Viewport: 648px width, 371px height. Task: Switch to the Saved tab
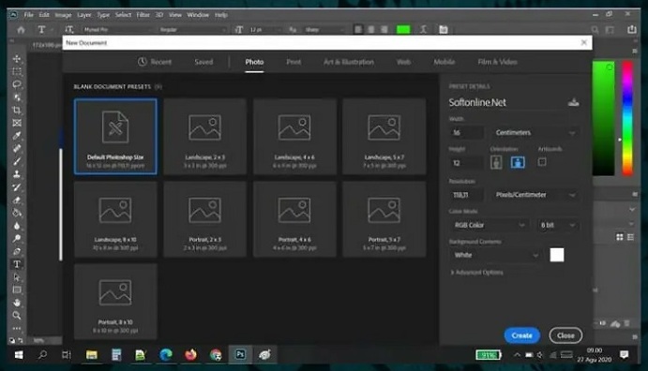coord(203,62)
